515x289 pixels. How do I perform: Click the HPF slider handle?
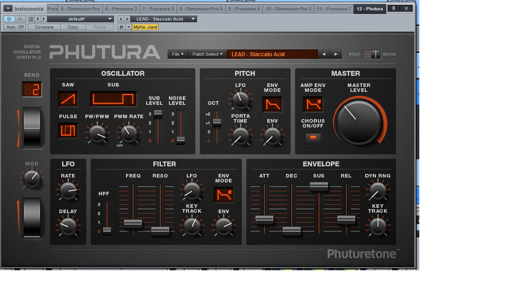click(x=107, y=231)
